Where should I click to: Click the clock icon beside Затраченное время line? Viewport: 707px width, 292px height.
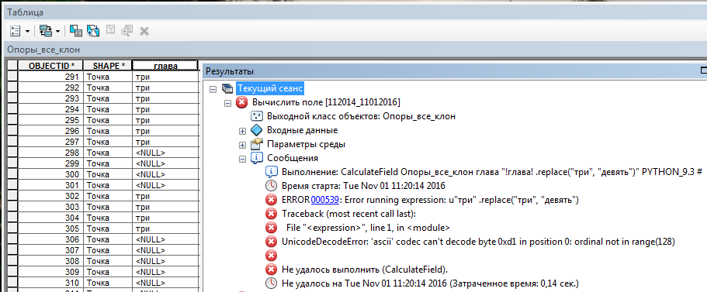271,283
